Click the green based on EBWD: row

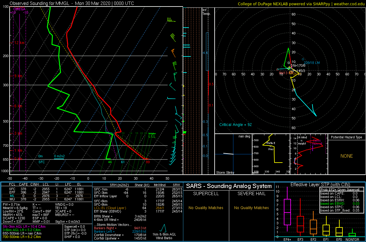point(340,204)
